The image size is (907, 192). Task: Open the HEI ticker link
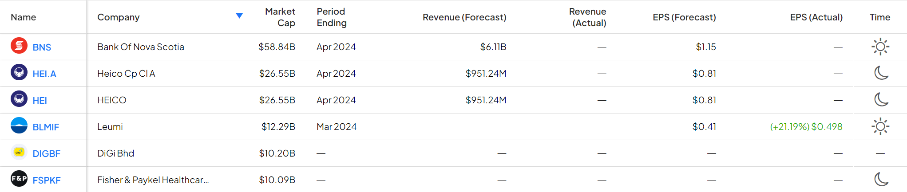[x=40, y=101]
